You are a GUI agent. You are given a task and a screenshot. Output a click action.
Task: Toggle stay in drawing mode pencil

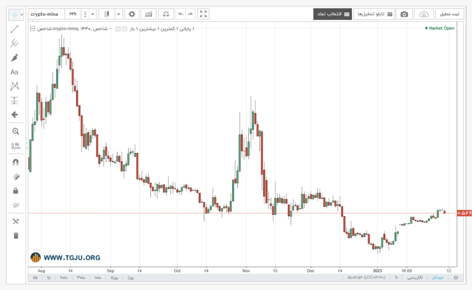click(x=16, y=177)
